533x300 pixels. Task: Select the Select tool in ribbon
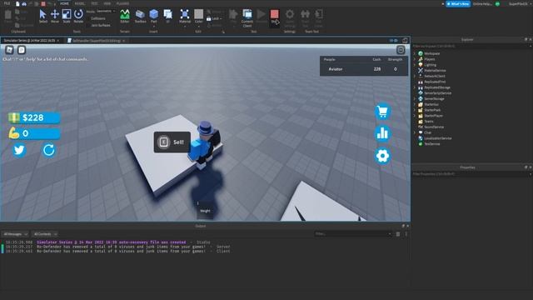click(x=42, y=17)
